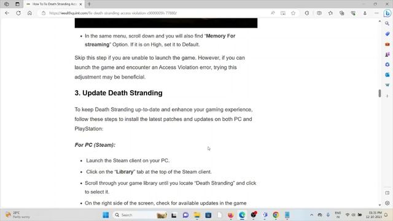Viewport: 393px width, 221px height.
Task: Open browser extensions button
Action: click(307, 13)
